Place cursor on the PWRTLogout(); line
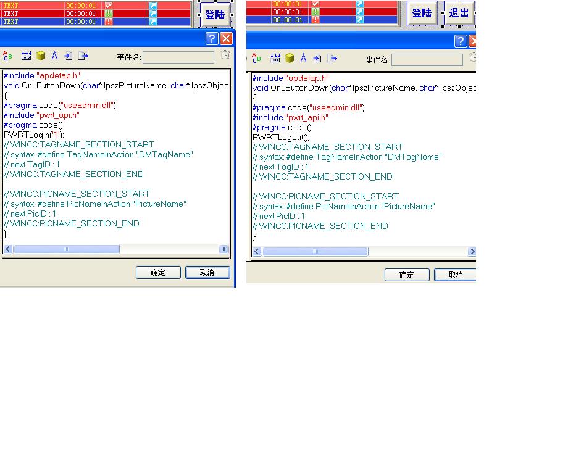The height and width of the screenshot is (464, 568). (281, 138)
